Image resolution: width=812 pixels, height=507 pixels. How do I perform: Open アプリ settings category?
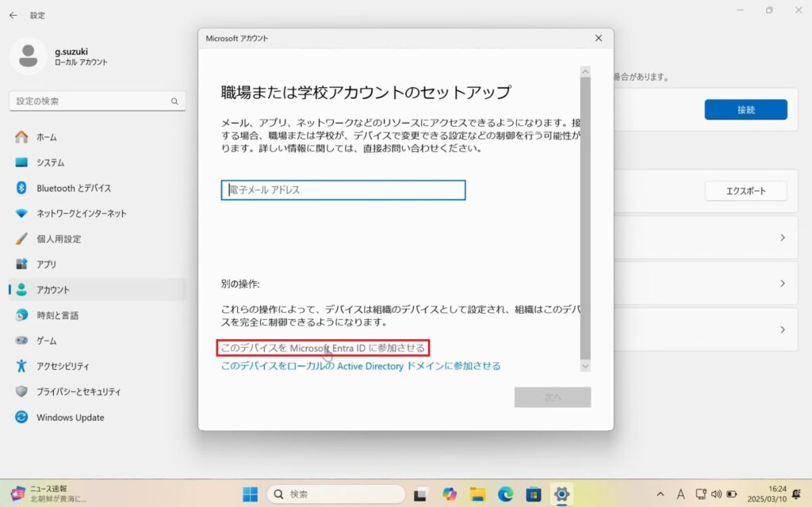(98, 265)
